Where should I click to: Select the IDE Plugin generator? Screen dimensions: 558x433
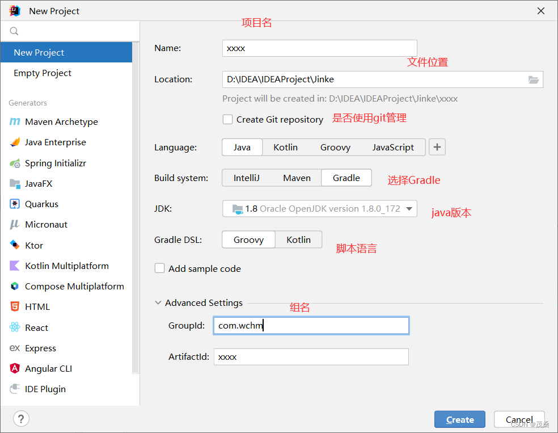tap(66, 389)
